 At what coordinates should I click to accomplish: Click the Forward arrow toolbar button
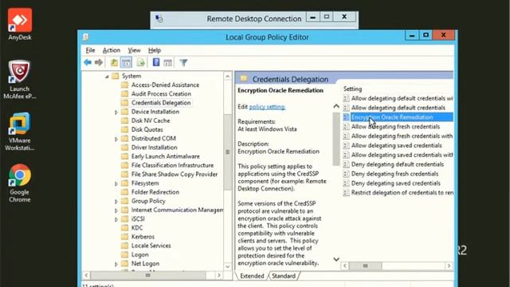click(x=99, y=62)
